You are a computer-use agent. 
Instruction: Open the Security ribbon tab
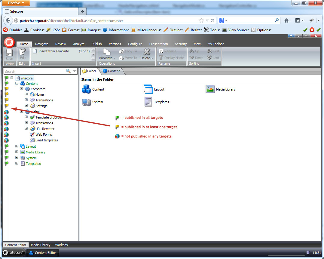(181, 44)
